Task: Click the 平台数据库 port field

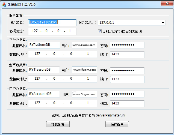Action: pos(127,54)
